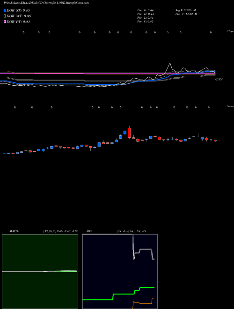Image resolution: width=234 pixels, height=309 pixels.
Task: Click the 'Pre H: 0.44' high value
Action: point(146,14)
